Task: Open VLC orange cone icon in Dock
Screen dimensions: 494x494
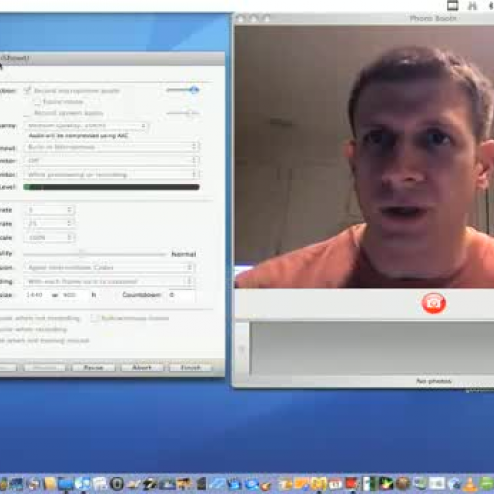Action: point(470,484)
